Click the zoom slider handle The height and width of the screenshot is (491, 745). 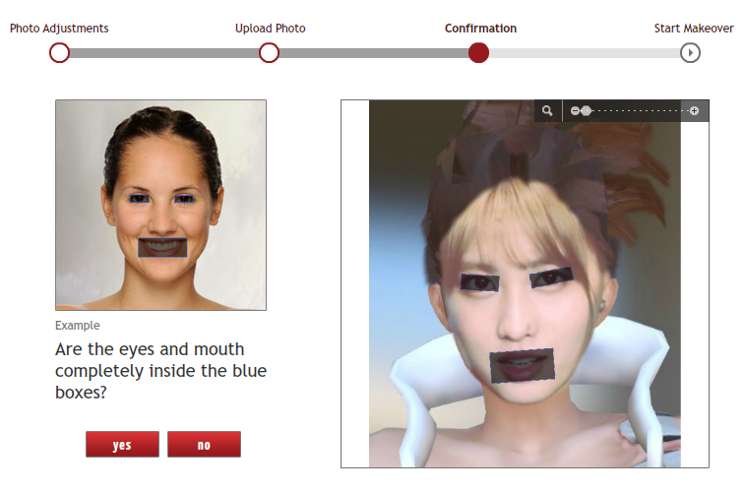(587, 110)
